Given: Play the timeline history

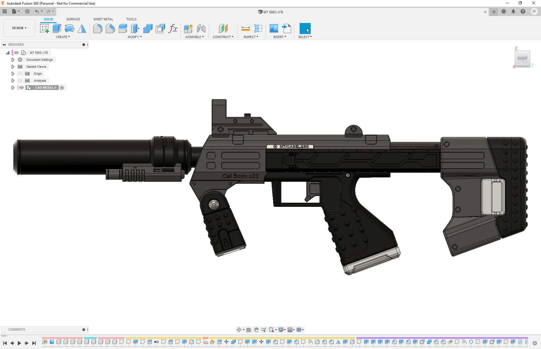Looking at the screenshot, I should pyautogui.click(x=19, y=343).
